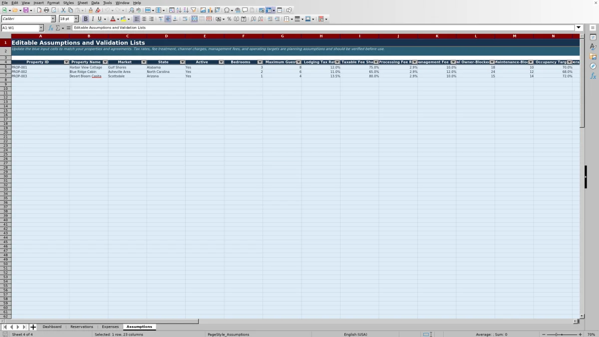Click the zoom slider handle
599x337 pixels.
pyautogui.click(x=557, y=335)
